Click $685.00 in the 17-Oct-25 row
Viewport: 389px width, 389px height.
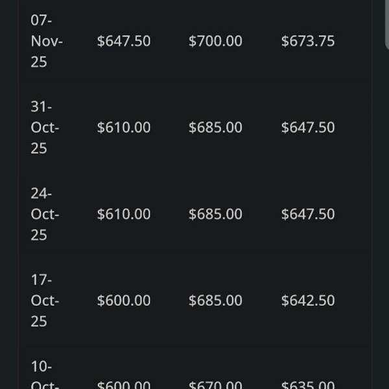(215, 301)
